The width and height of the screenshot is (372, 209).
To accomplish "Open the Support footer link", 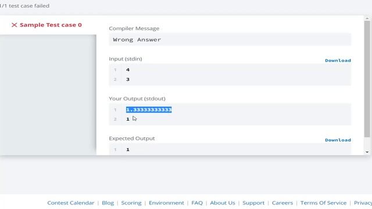I will 253,203.
